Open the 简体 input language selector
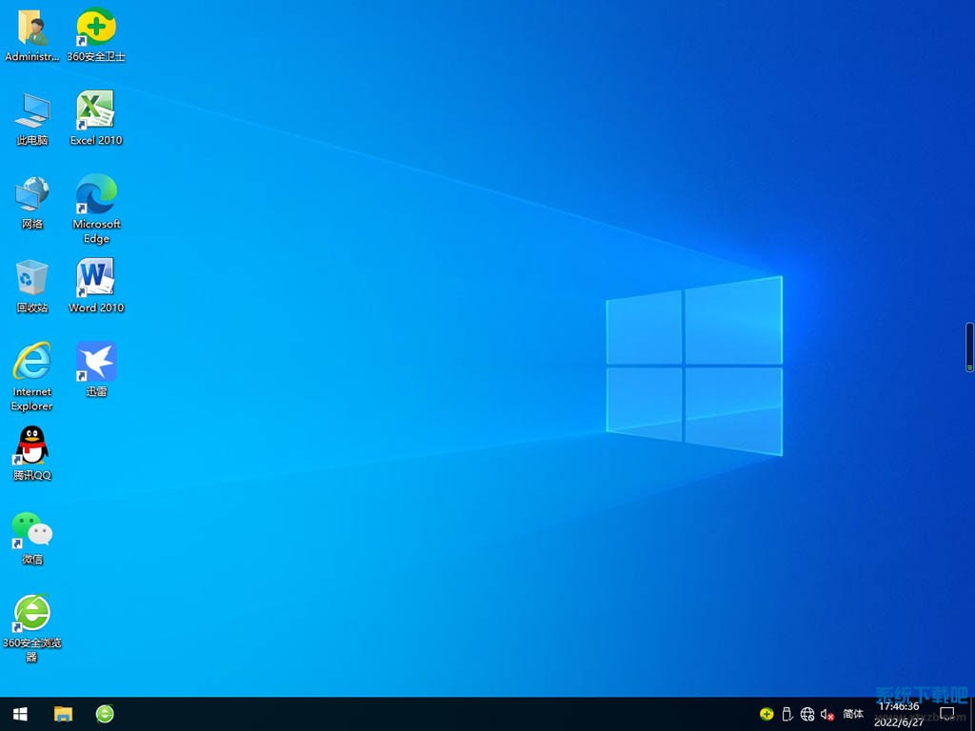Viewport: 975px width, 731px height. coord(852,714)
